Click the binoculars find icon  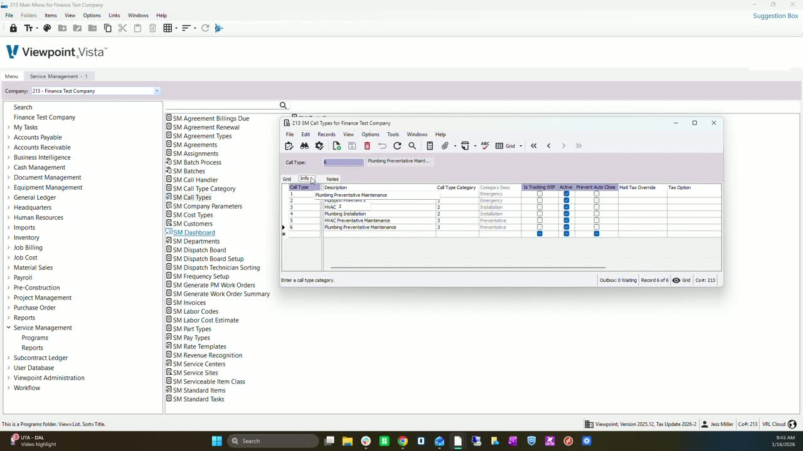point(304,146)
